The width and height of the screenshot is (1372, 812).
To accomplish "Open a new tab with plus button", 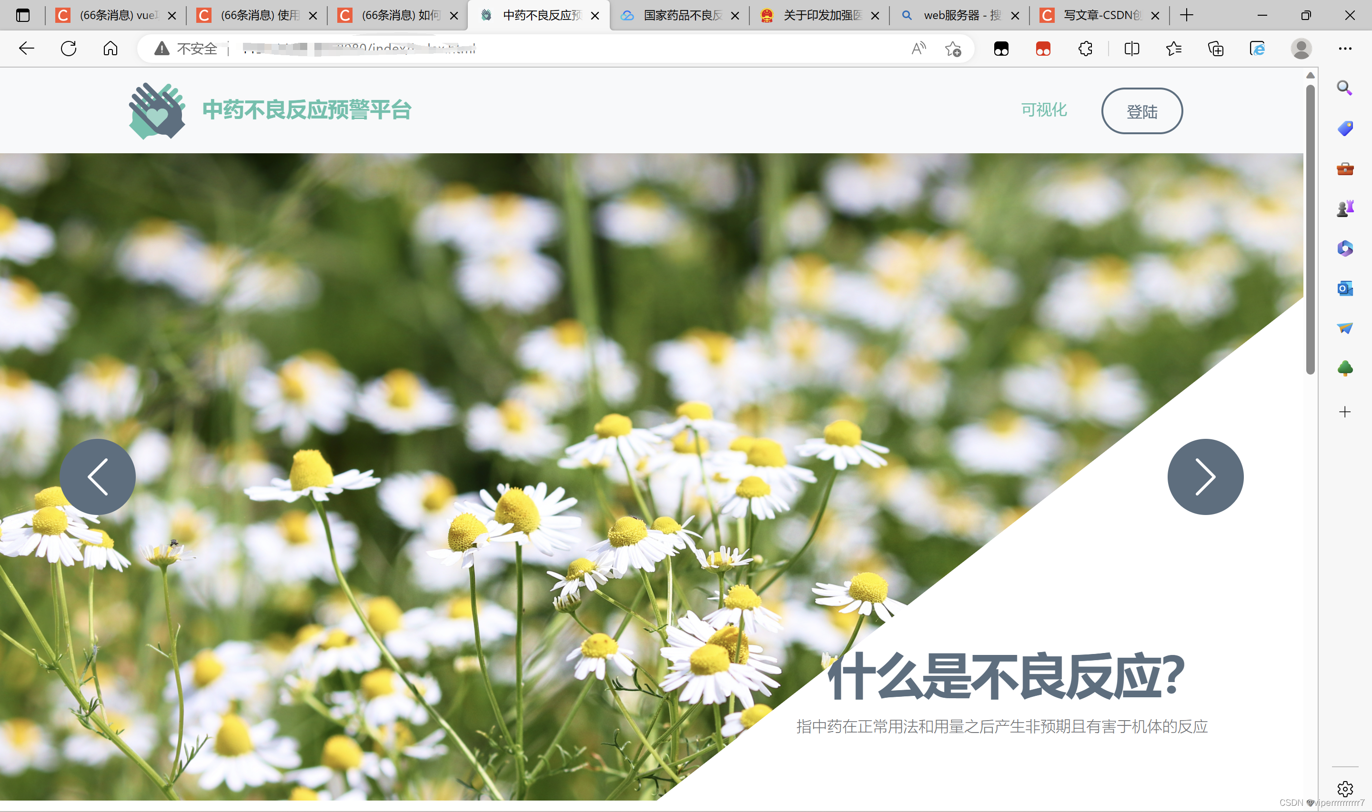I will (1187, 15).
